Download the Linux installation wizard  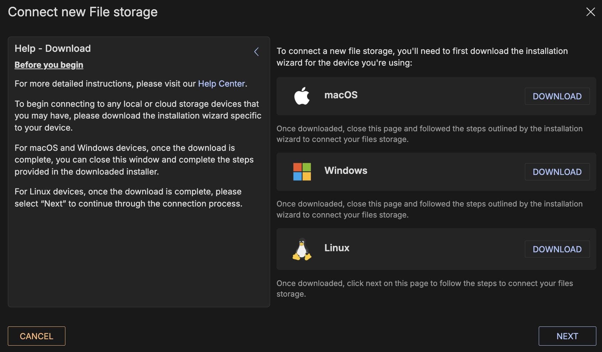coord(557,249)
